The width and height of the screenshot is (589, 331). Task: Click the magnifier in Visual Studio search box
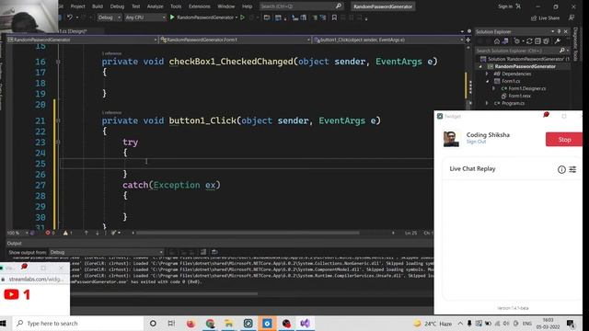coord(338,6)
